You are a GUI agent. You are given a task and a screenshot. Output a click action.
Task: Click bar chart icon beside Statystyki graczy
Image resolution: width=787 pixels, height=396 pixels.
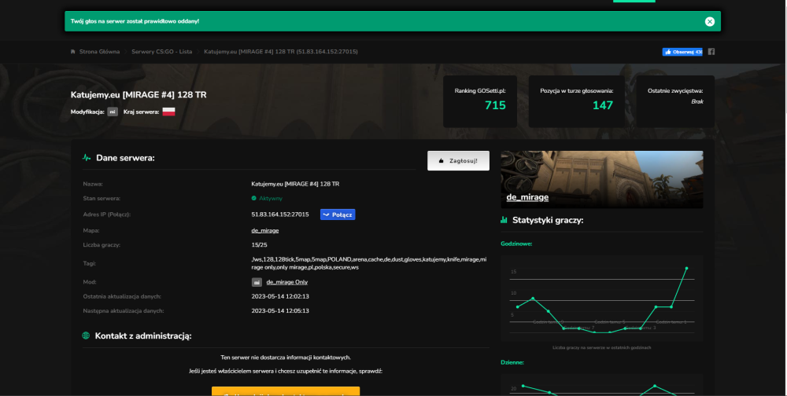504,219
